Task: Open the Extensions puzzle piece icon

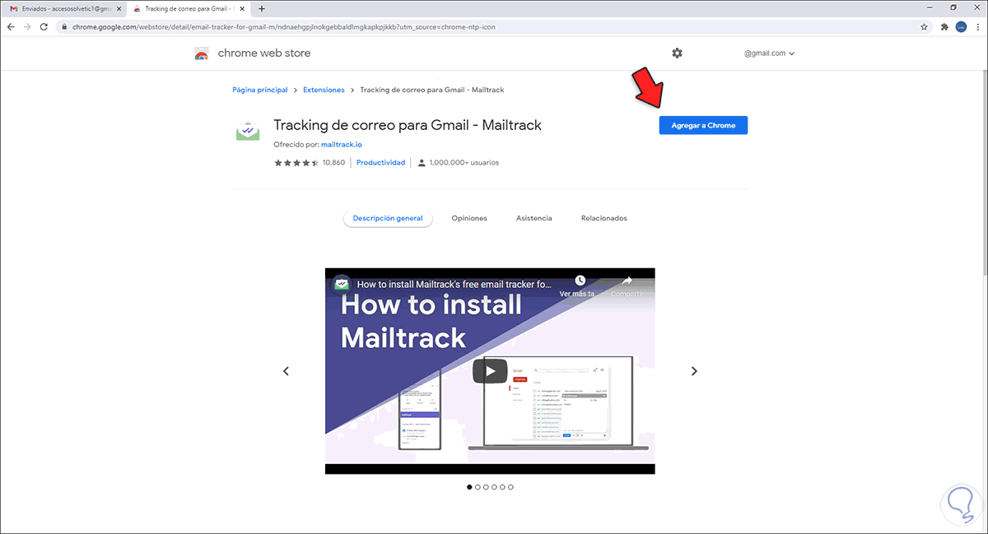Action: tap(944, 26)
